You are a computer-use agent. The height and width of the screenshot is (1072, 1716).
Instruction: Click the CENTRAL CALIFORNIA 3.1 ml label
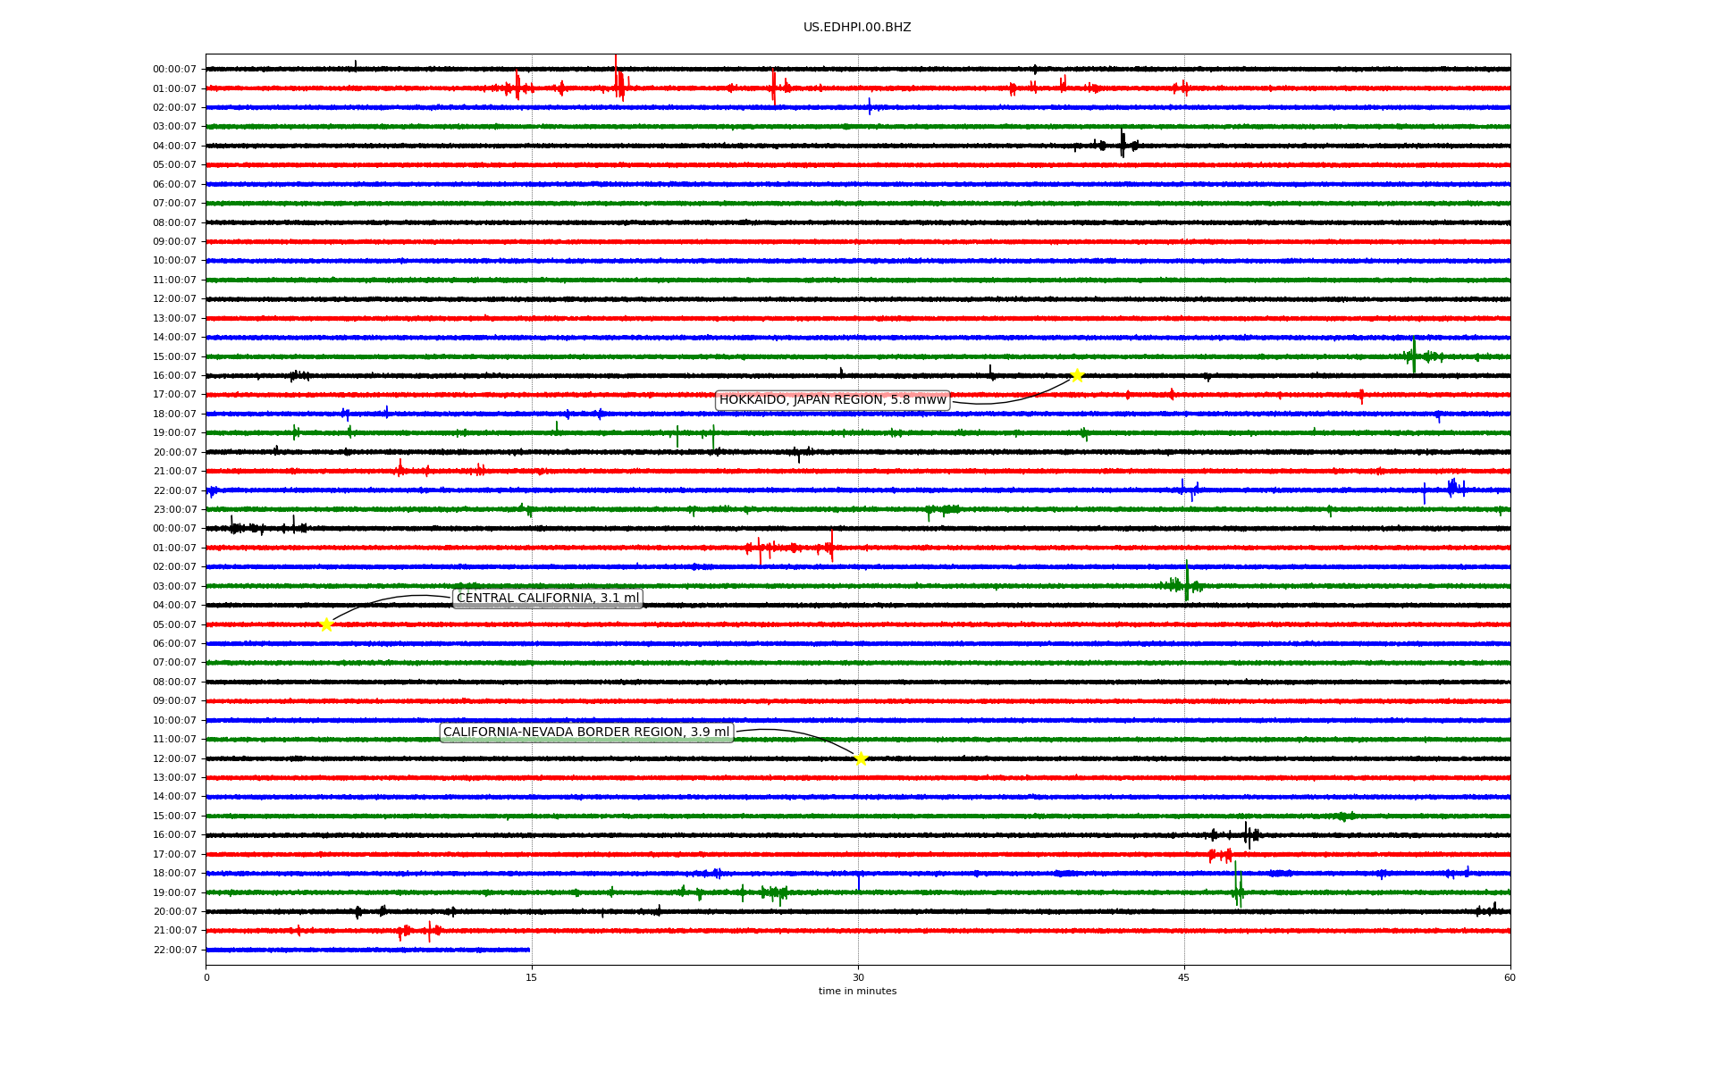(547, 599)
